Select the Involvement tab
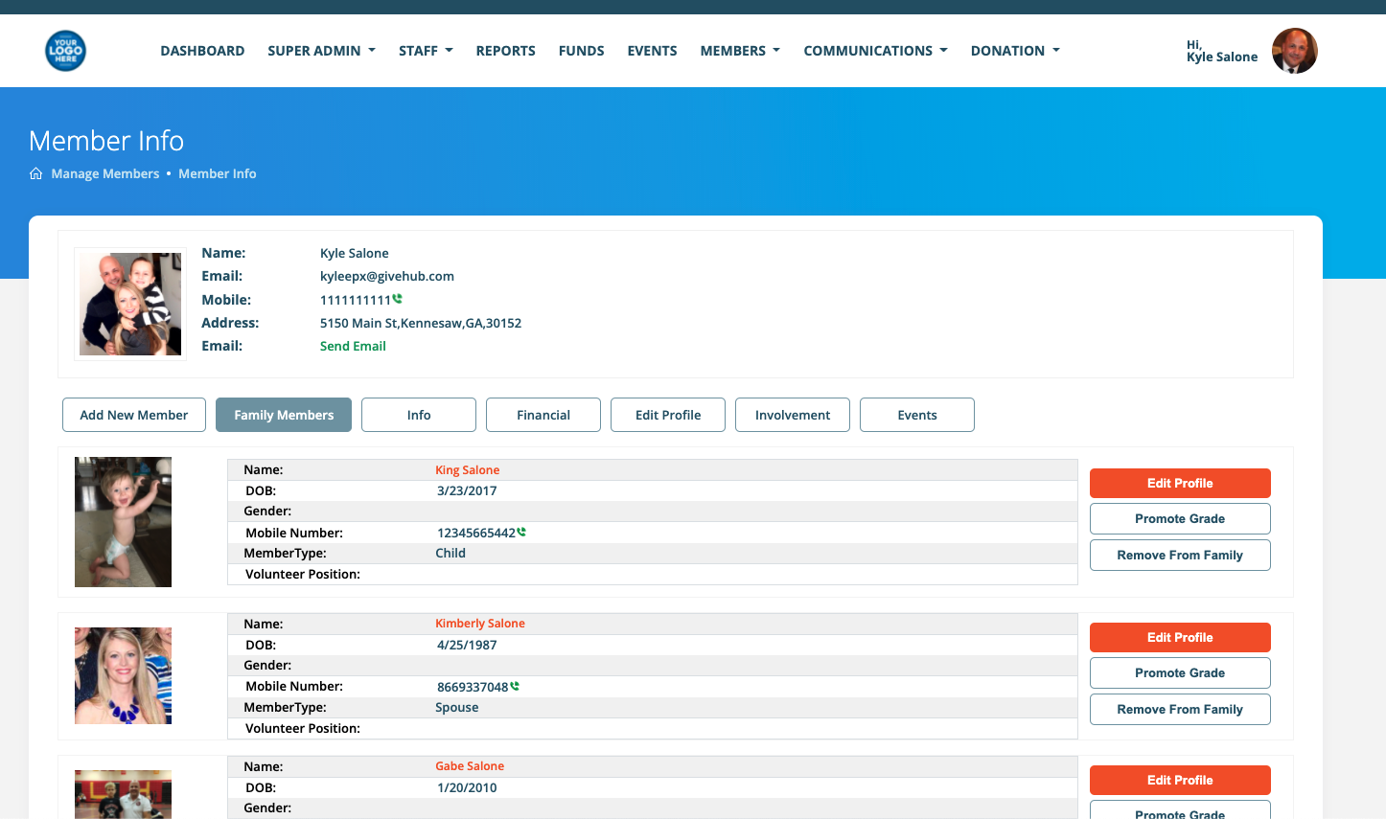This screenshot has width=1386, height=819. (793, 415)
